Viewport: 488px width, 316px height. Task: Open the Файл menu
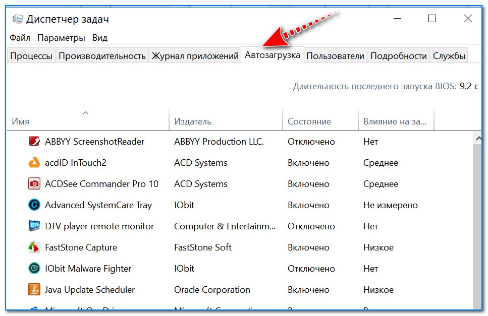point(20,38)
